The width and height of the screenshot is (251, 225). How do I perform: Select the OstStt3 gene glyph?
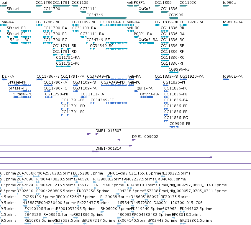pos(146,12)
